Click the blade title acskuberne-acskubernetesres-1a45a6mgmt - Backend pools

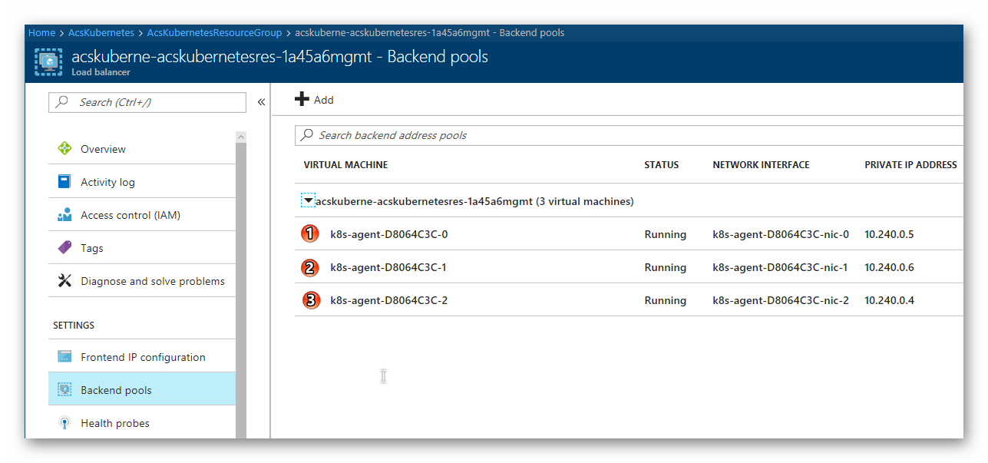[x=279, y=57]
